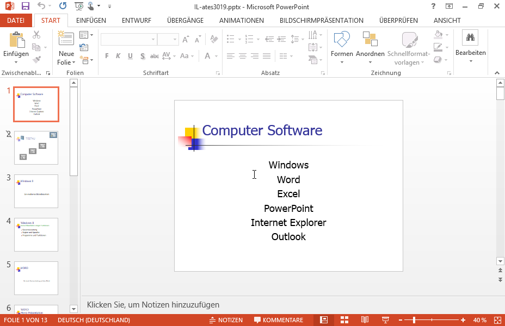
Task: Toggle KOMMENTARE comments pane
Action: pos(279,320)
